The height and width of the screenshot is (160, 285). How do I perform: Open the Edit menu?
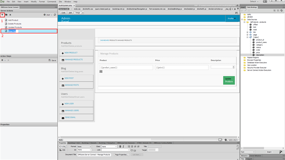[x=14, y=1]
